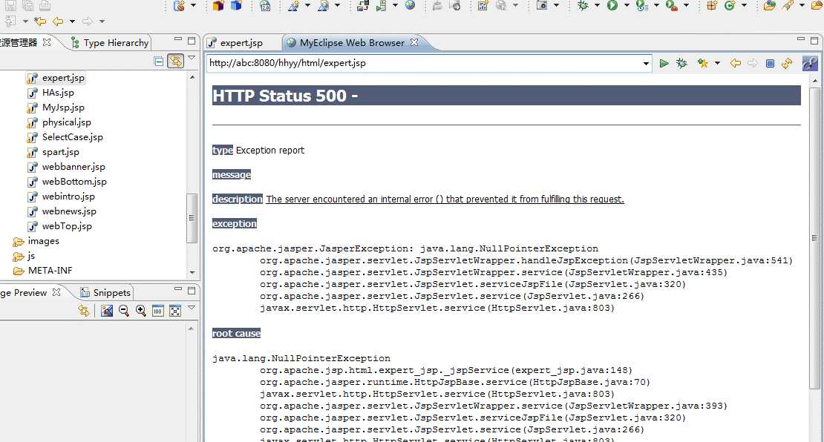Click the file tree scroll down arrow
The image size is (824, 442).
coord(192,272)
